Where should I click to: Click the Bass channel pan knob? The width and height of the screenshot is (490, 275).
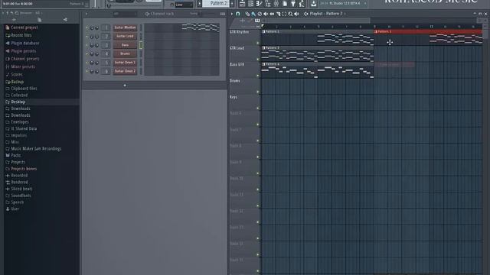[92, 45]
